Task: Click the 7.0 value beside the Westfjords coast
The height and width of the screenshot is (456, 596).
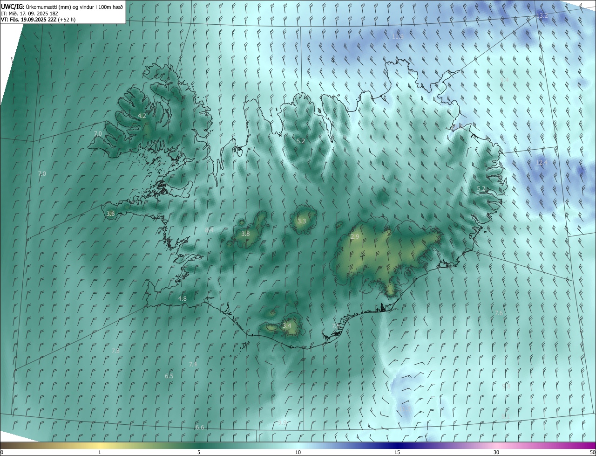Action: 98,133
